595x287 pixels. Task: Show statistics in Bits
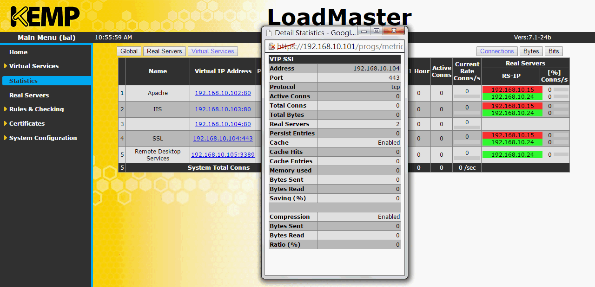tap(554, 51)
